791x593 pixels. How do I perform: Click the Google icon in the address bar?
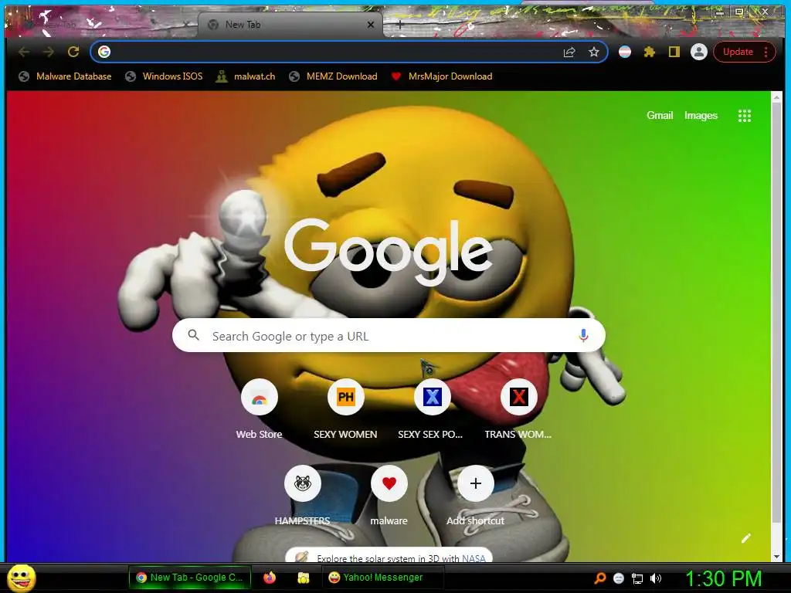[x=104, y=52]
